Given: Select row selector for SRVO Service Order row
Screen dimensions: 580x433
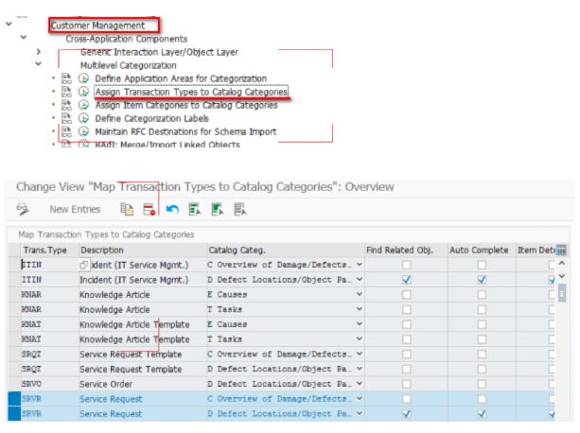Looking at the screenshot, I should pos(14,384).
